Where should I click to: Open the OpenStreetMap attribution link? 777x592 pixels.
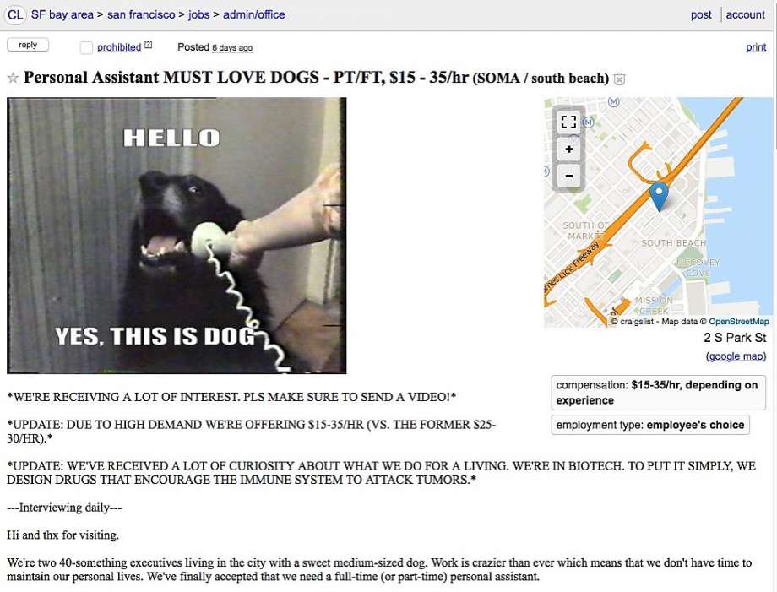tap(739, 322)
